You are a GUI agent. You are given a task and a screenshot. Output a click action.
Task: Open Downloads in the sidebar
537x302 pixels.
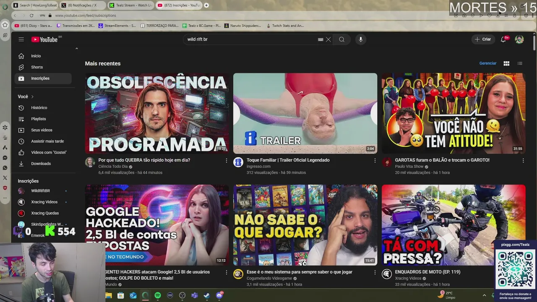click(43, 164)
